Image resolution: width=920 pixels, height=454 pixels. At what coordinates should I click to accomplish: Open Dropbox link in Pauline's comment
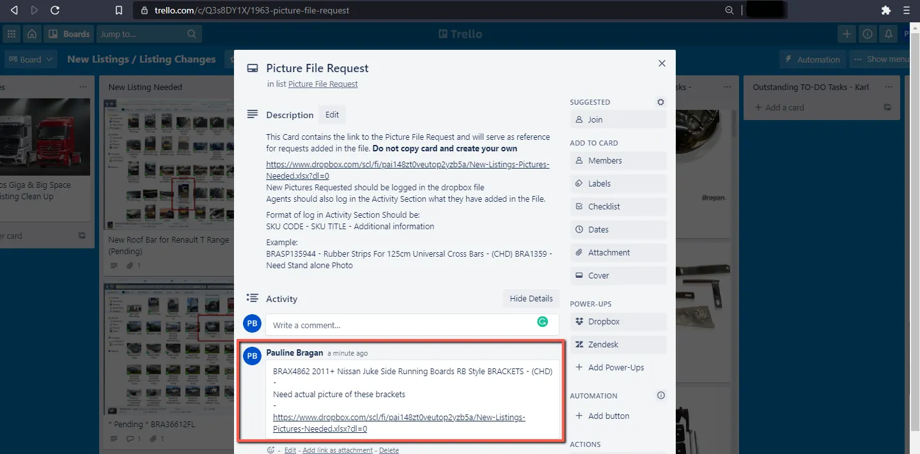click(x=399, y=423)
